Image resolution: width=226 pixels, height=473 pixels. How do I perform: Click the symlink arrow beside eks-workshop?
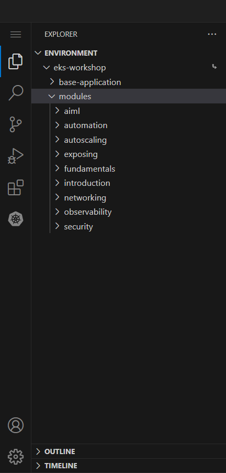click(214, 66)
